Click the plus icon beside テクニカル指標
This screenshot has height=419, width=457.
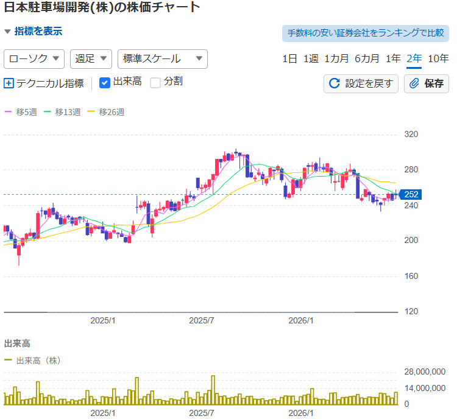point(9,83)
